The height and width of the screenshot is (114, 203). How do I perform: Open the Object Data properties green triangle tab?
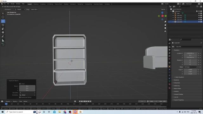click(169, 81)
